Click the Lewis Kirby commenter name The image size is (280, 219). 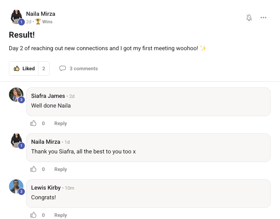point(46,188)
